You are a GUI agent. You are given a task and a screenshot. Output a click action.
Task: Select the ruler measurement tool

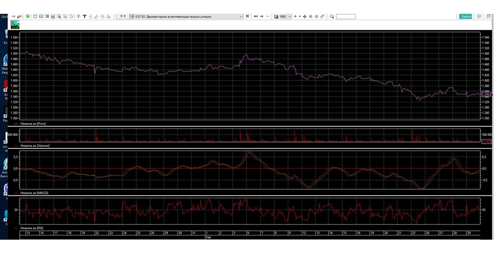[322, 16]
